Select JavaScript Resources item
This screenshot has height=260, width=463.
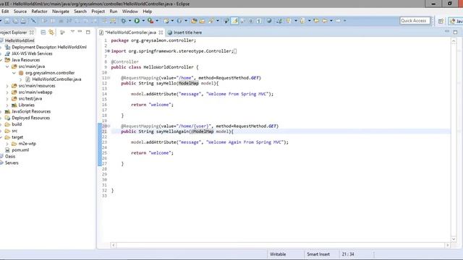click(x=31, y=111)
